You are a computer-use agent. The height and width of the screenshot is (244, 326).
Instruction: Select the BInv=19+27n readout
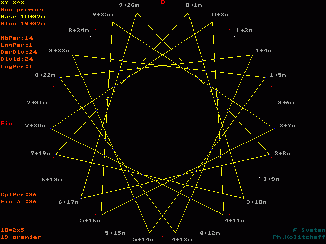point(22,24)
